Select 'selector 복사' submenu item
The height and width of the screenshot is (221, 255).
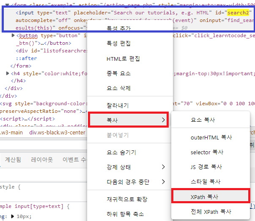point(211,152)
